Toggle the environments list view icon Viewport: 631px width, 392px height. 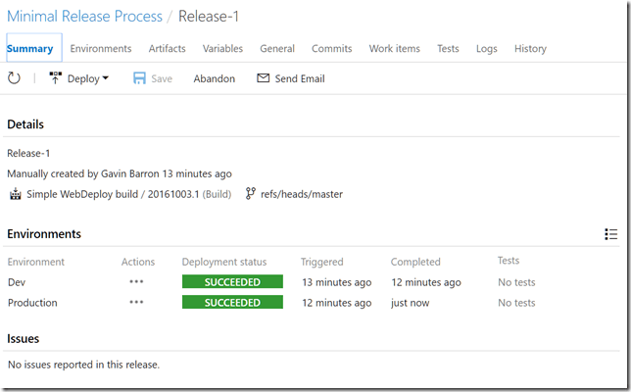611,234
